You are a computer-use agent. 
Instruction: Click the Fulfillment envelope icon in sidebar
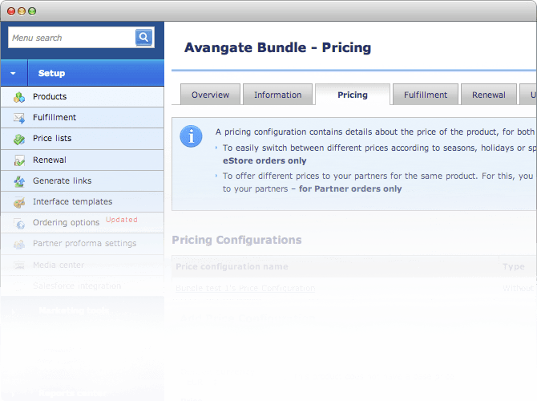[x=19, y=118]
